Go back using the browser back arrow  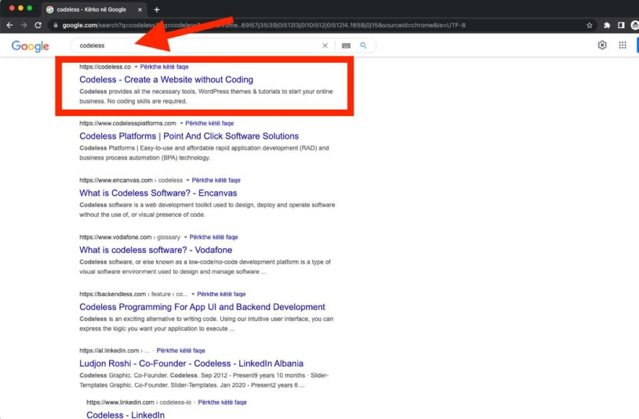coord(10,25)
